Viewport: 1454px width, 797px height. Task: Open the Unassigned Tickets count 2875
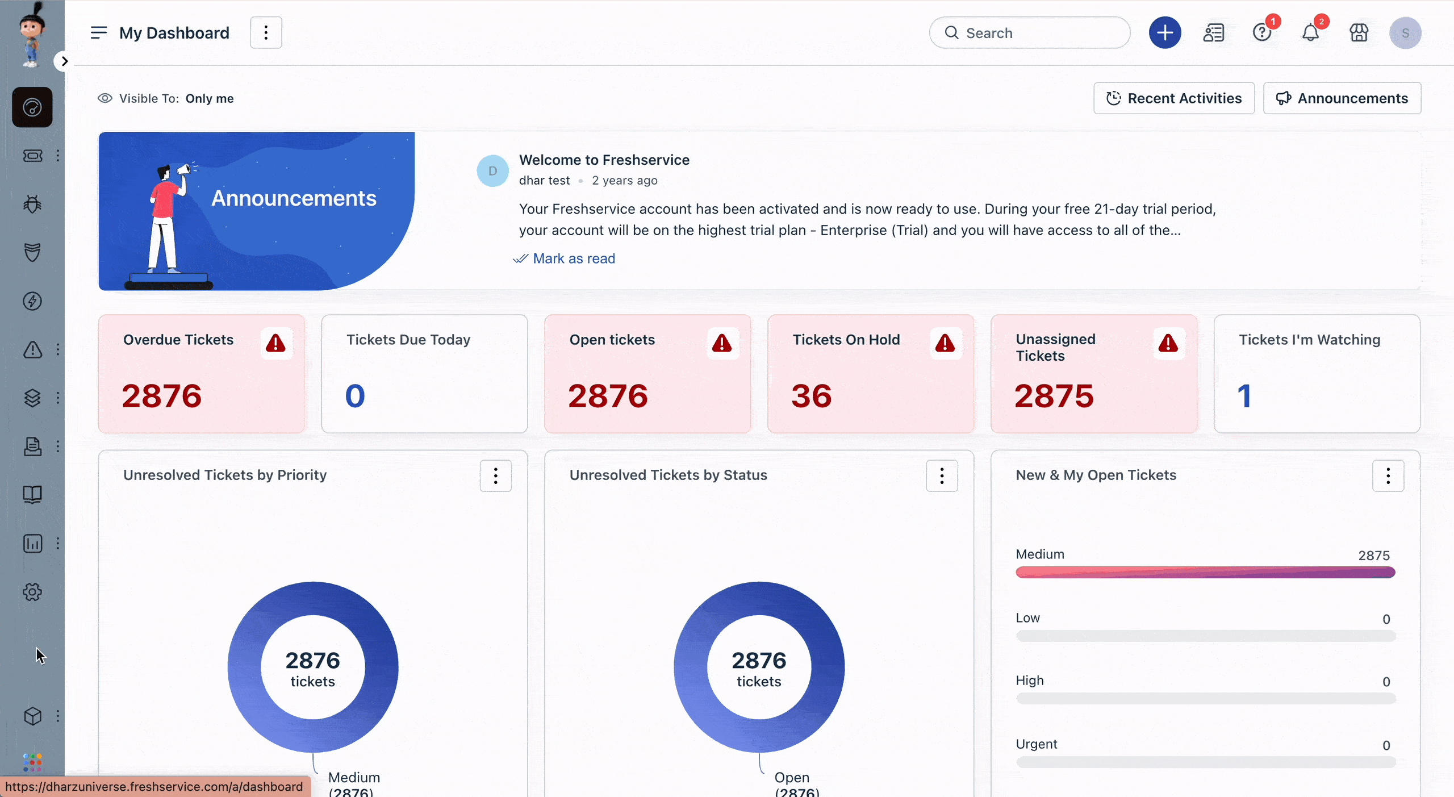(x=1054, y=395)
